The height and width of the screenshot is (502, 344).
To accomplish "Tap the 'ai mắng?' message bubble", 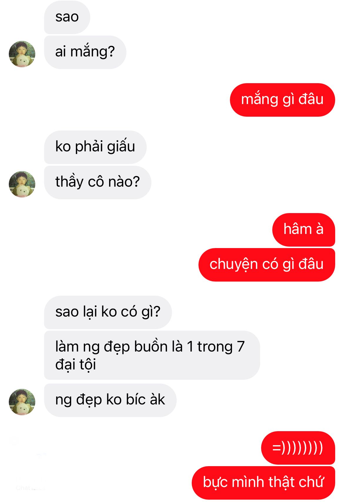I will 85,52.
